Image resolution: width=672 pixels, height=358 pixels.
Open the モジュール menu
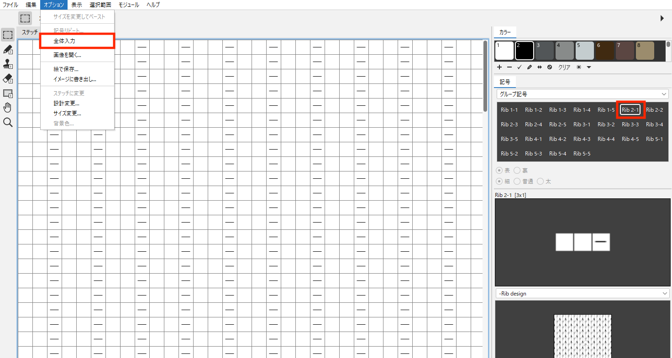pyautogui.click(x=130, y=5)
